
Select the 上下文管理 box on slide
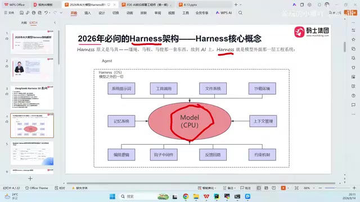click(263, 121)
